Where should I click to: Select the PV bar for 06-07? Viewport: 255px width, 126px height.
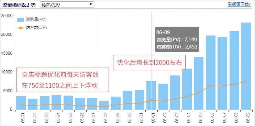222,73
